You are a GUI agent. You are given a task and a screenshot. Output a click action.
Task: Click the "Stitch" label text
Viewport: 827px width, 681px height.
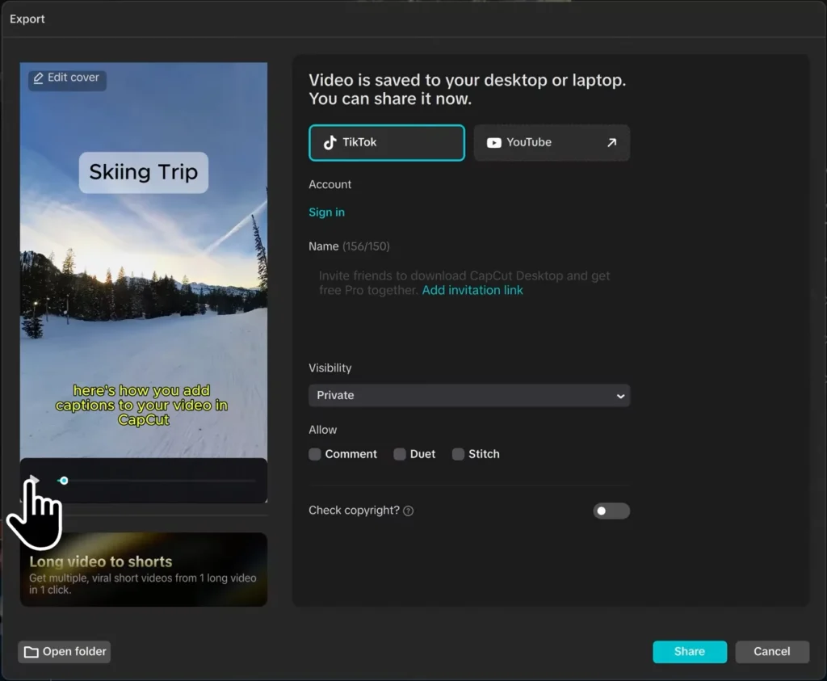(x=484, y=454)
